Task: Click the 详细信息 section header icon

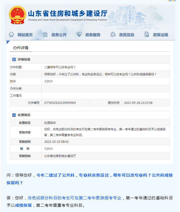Action: 14,59
